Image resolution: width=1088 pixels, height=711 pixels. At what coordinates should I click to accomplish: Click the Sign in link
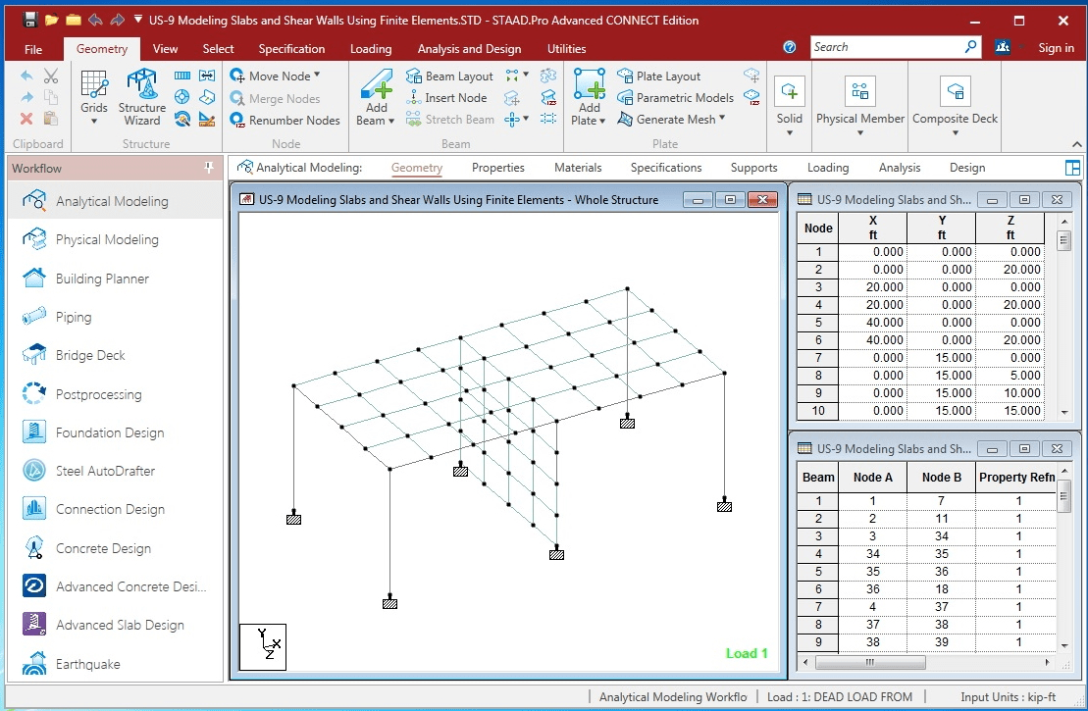tap(1057, 48)
